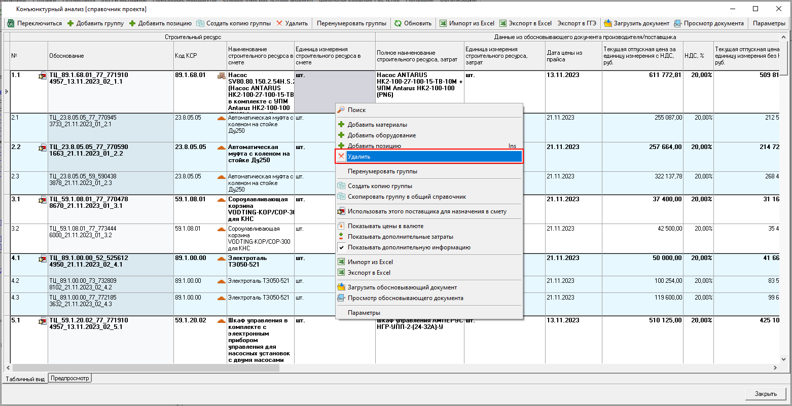Click the Обновить refresh toolbar button
The image size is (792, 406).
click(x=413, y=23)
